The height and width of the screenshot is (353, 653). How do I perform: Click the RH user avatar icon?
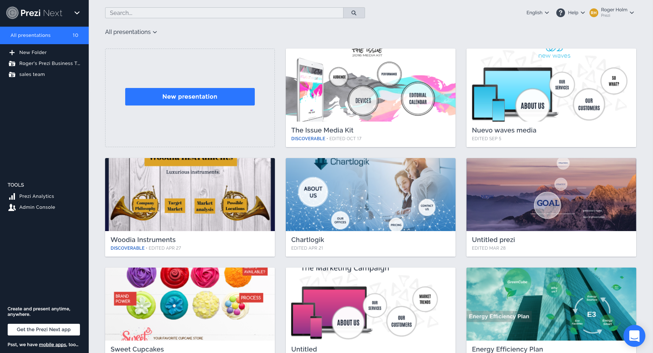(594, 13)
